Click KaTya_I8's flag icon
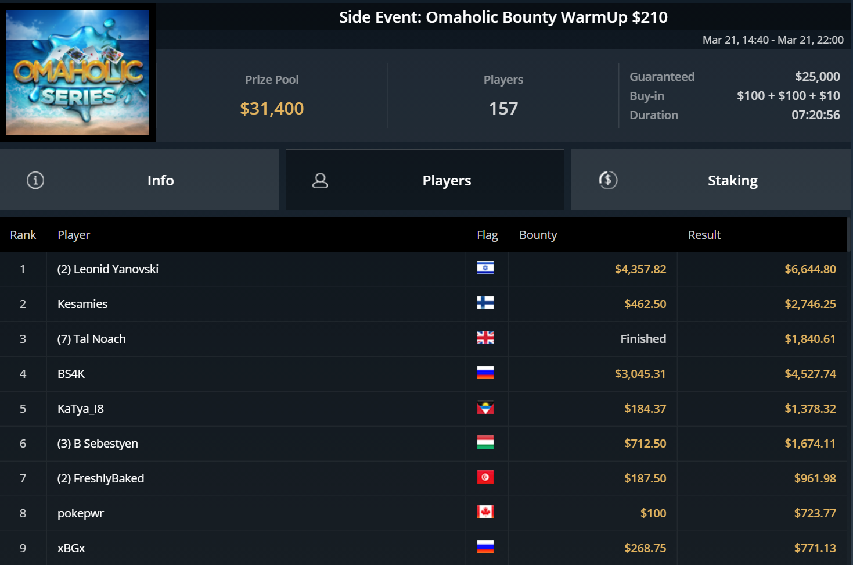Screen dimensions: 853x565 coord(485,407)
